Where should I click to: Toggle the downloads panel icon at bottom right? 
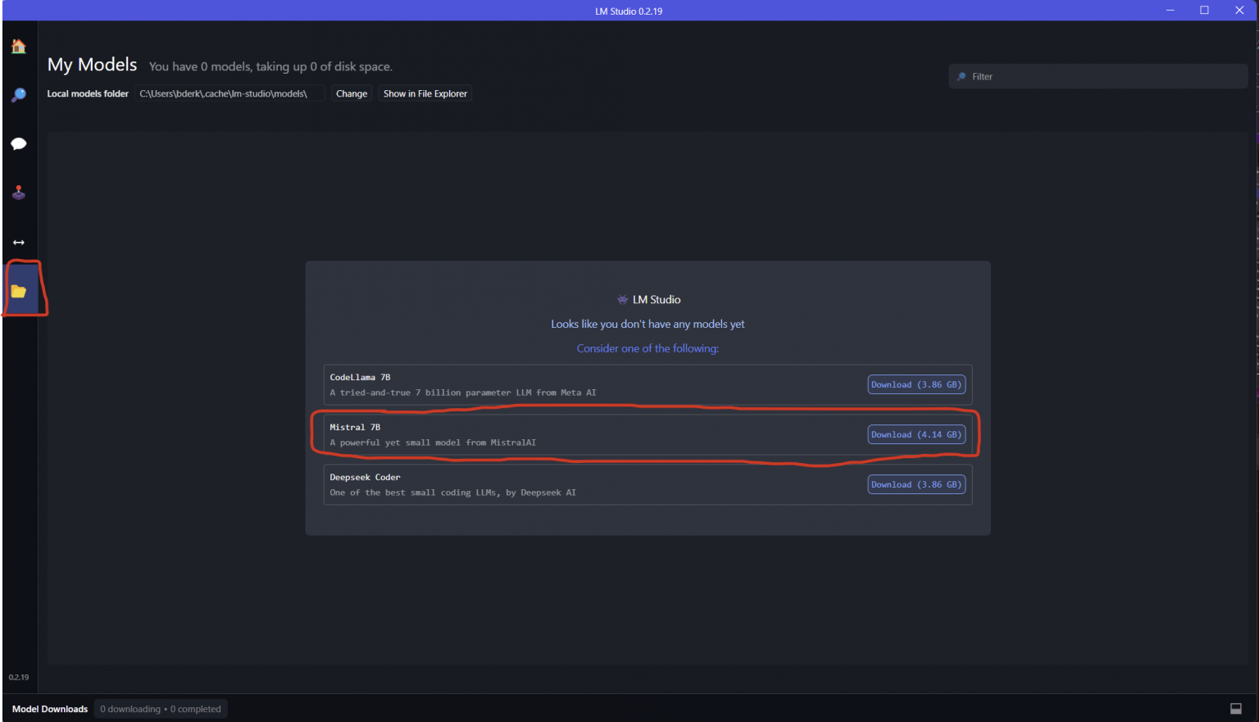tap(1235, 709)
